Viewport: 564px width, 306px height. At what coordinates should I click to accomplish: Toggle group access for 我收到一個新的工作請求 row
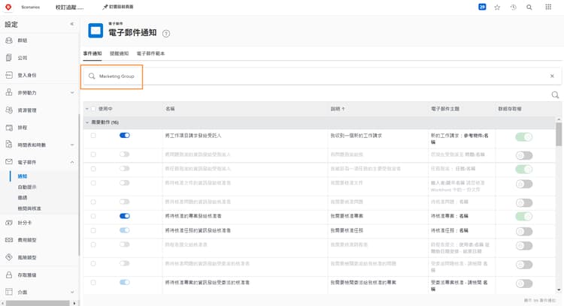[x=523, y=136]
